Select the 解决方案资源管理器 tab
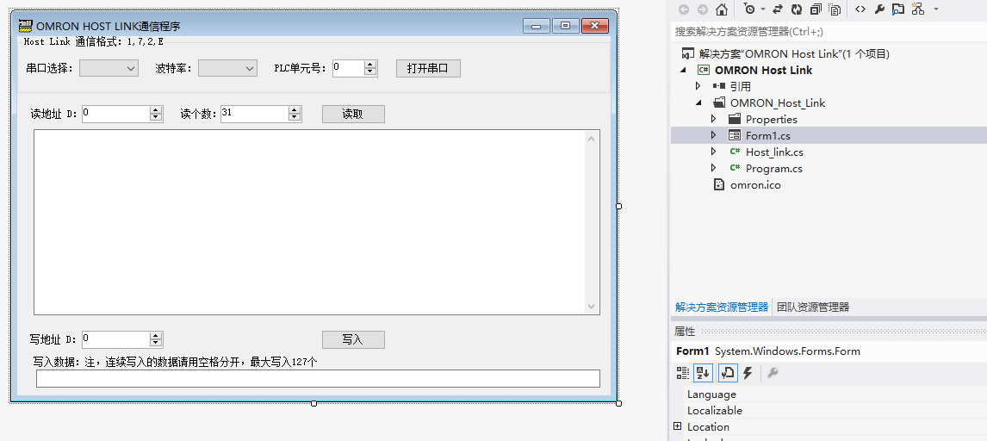The width and height of the screenshot is (987, 441). [x=722, y=307]
